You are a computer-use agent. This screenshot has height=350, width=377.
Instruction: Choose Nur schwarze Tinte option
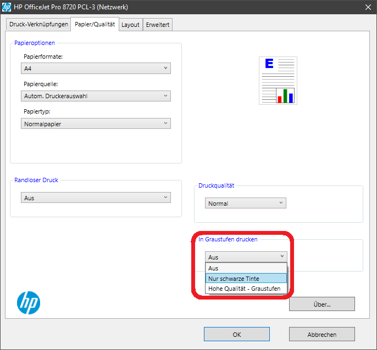coord(246,279)
